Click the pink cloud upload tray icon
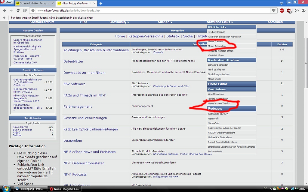Viewport: 308px width, 192px height. coord(282,188)
